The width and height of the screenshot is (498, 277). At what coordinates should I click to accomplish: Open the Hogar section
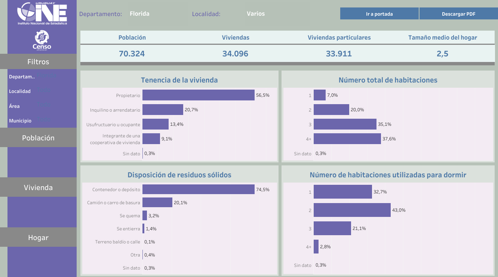point(38,237)
